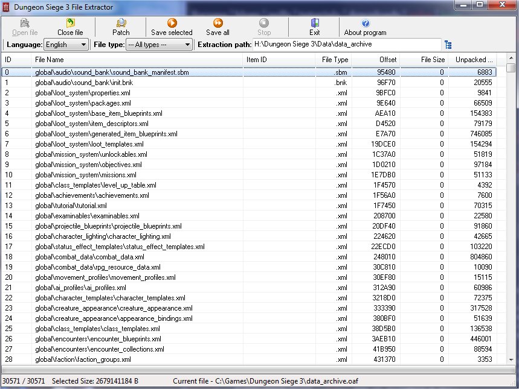This screenshot has height=389, width=519.
Task: Select file character_lighting.xml
Action: point(249,236)
